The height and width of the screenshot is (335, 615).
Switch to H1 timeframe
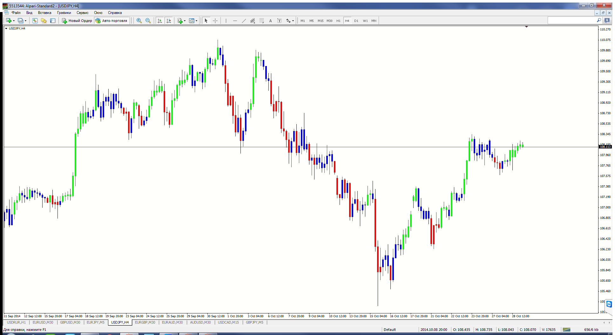coord(338,21)
